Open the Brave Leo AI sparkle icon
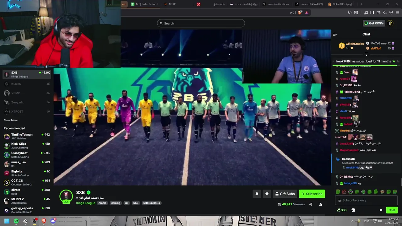The width and height of the screenshot is (402, 226). 385,13
